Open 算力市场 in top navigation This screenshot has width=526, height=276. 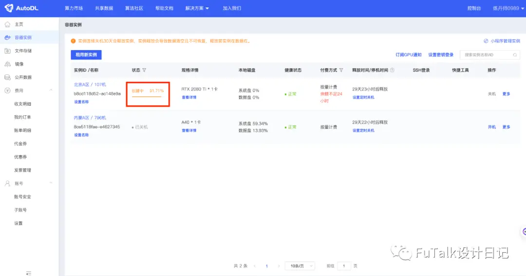click(74, 8)
